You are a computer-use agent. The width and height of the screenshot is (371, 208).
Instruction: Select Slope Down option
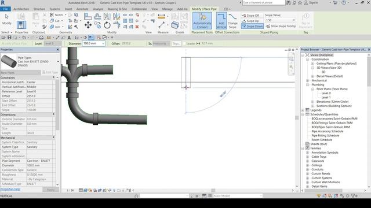[252, 27]
